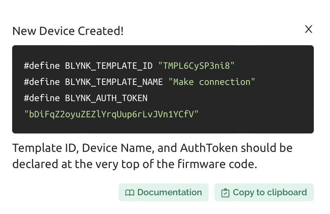Click the BLYNK_TEMPLATE_ID identifier in the code
The image size is (330, 214).
[109, 66]
